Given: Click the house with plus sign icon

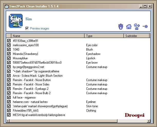Looking at the screenshot, I should point(137,27).
